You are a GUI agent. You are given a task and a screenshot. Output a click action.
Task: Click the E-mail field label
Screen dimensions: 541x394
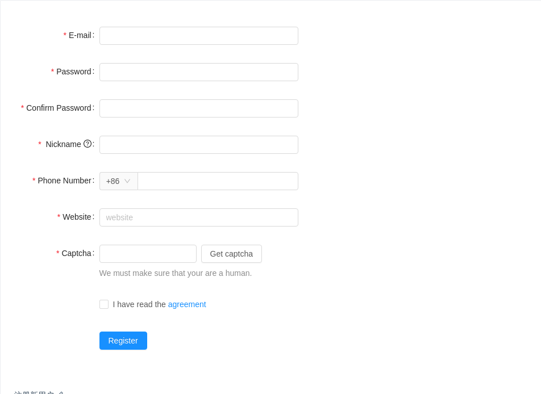coord(80,36)
